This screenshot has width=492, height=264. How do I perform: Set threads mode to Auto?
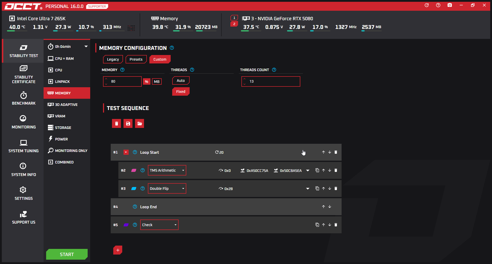[181, 81]
